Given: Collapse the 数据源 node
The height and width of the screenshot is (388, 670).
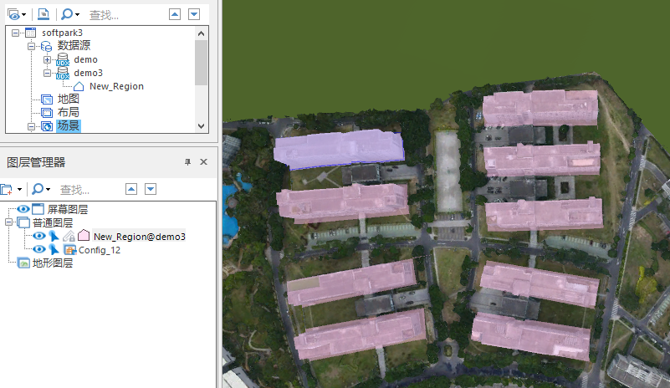Looking at the screenshot, I should pos(31,46).
